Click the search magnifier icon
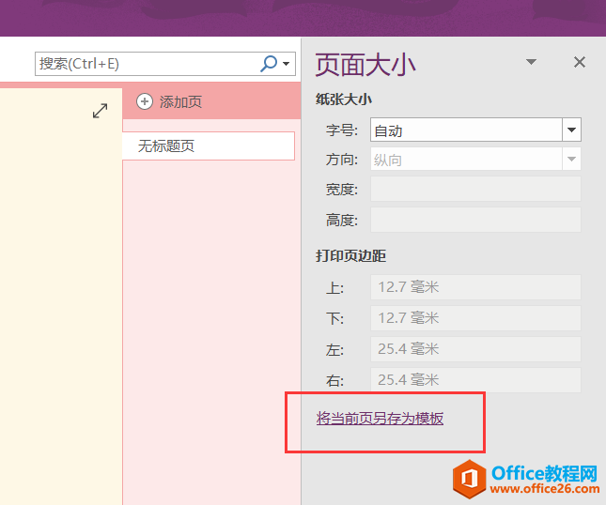The image size is (606, 505). 269,64
